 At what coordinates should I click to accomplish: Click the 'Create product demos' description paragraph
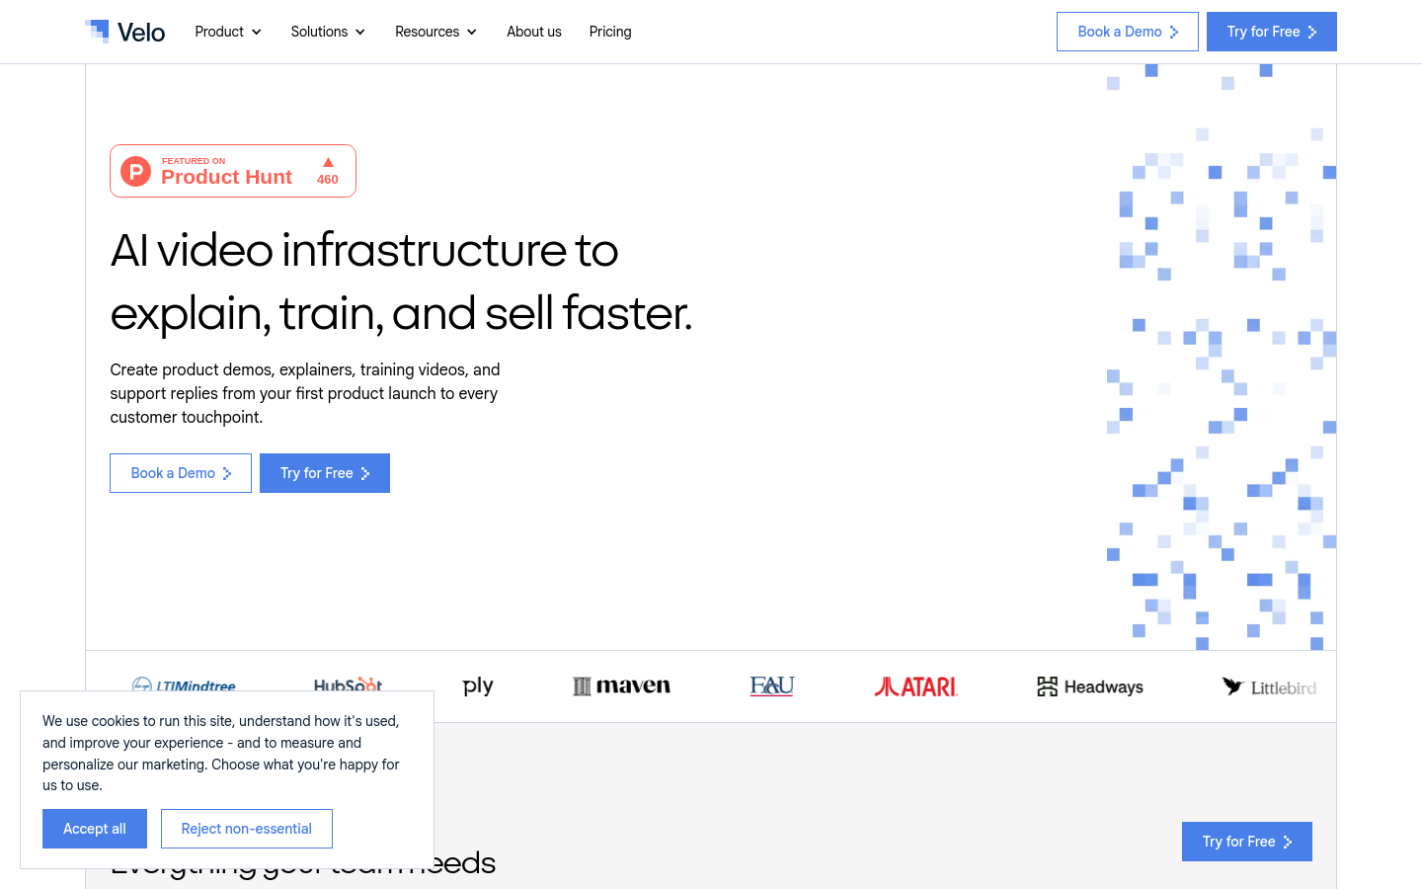(305, 393)
